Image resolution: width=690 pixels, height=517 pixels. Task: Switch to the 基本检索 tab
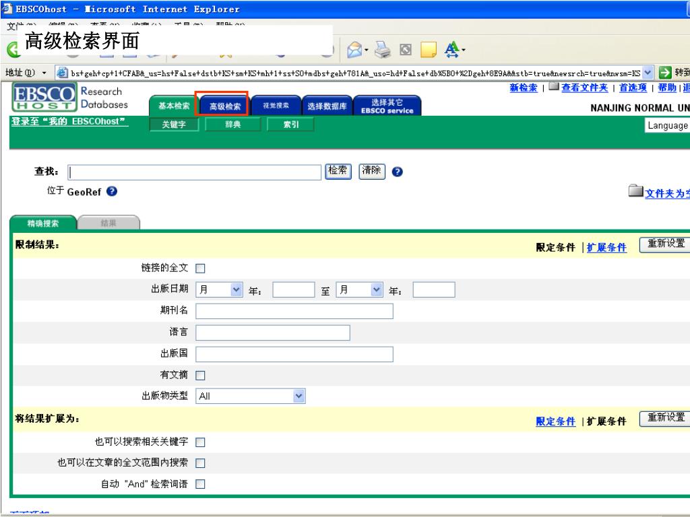point(174,106)
